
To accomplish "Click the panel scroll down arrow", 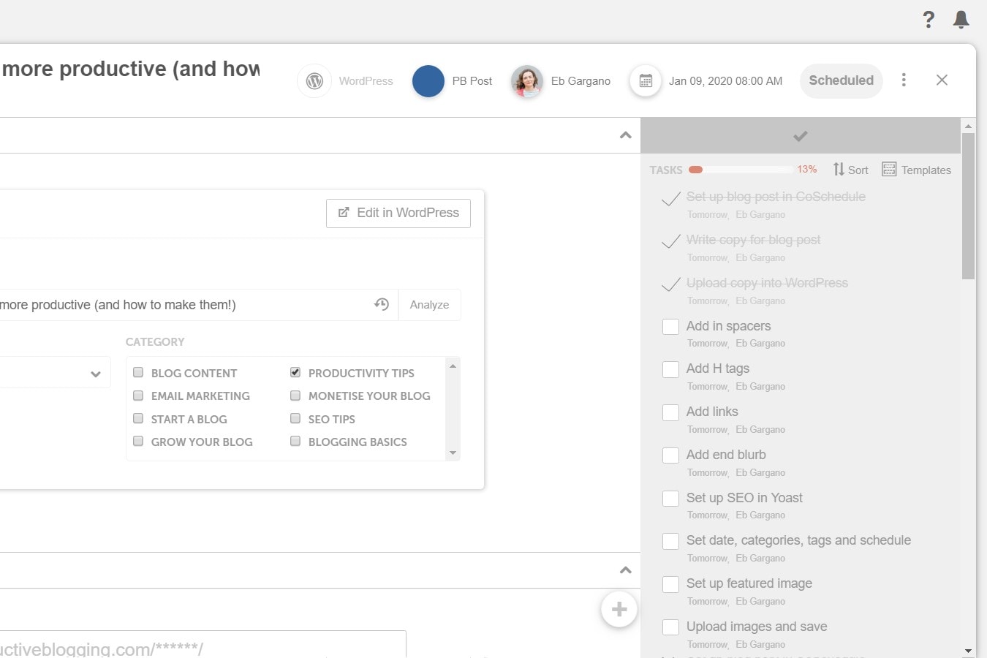I will point(969,651).
